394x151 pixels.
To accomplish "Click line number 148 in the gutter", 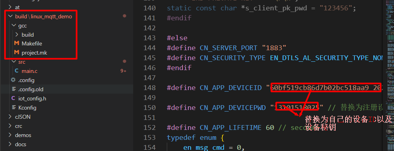I will click(x=150, y=88).
